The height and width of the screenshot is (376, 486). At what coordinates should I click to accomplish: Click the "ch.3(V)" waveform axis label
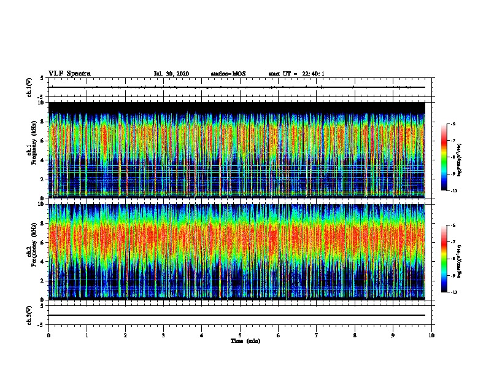(29, 316)
